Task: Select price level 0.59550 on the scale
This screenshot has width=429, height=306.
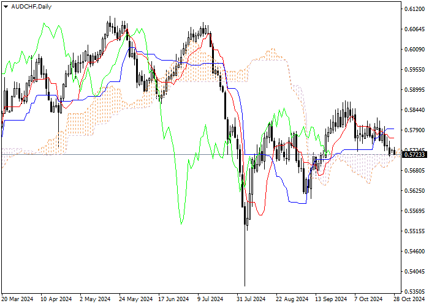Action: point(414,70)
